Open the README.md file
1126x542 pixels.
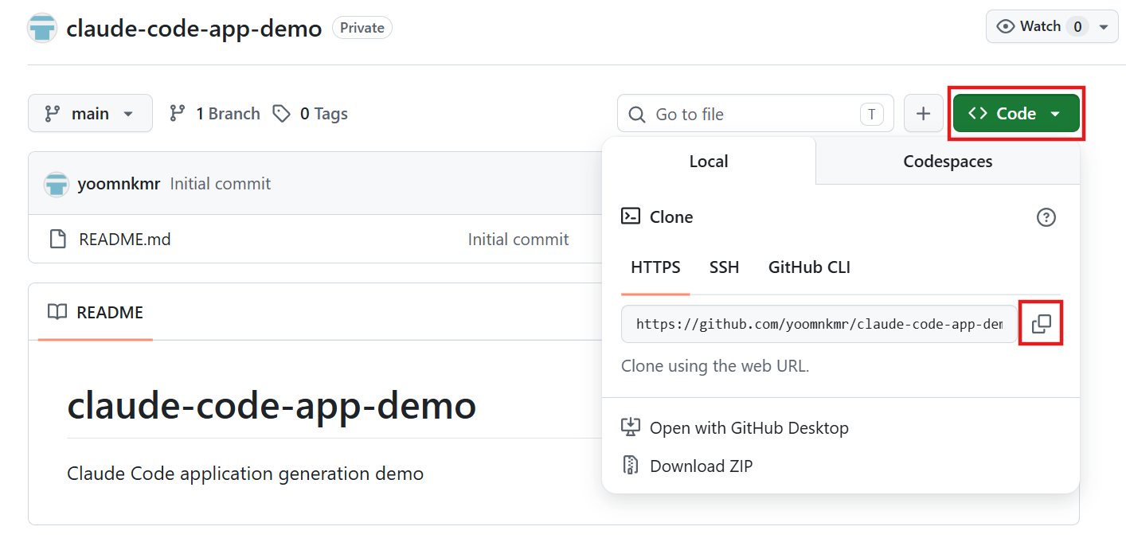125,240
